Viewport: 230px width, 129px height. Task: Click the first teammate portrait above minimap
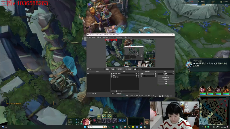(203, 89)
